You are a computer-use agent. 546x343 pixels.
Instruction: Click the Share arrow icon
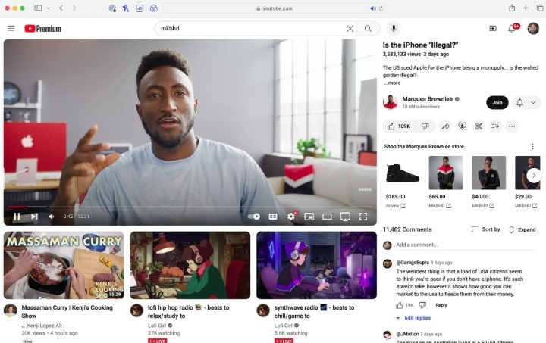[445, 126]
